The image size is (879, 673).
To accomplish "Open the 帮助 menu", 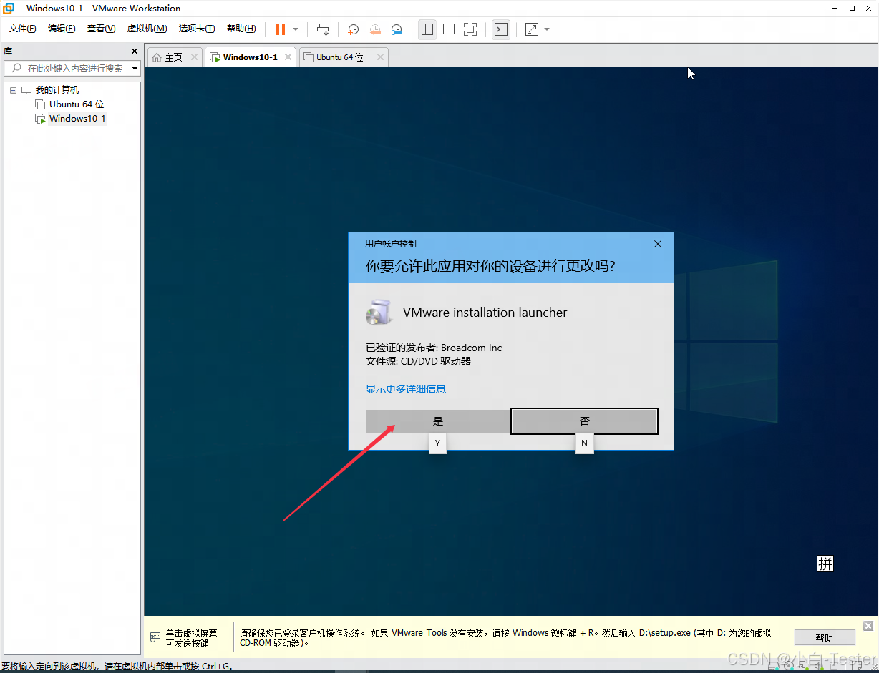I will pyautogui.click(x=241, y=29).
